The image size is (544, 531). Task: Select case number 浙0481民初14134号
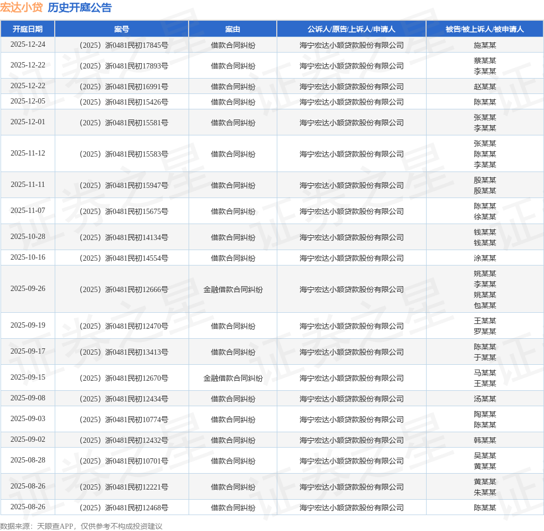click(124, 237)
